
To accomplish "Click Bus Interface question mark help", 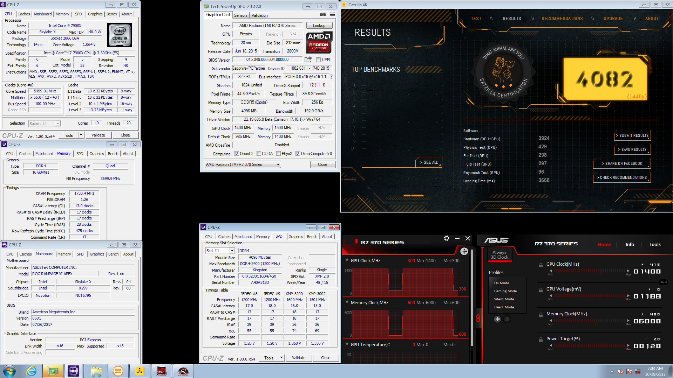I will point(331,77).
